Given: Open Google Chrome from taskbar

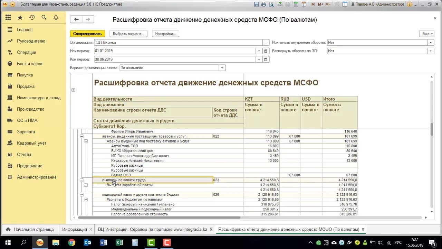Looking at the screenshot, I should [x=71, y=242].
